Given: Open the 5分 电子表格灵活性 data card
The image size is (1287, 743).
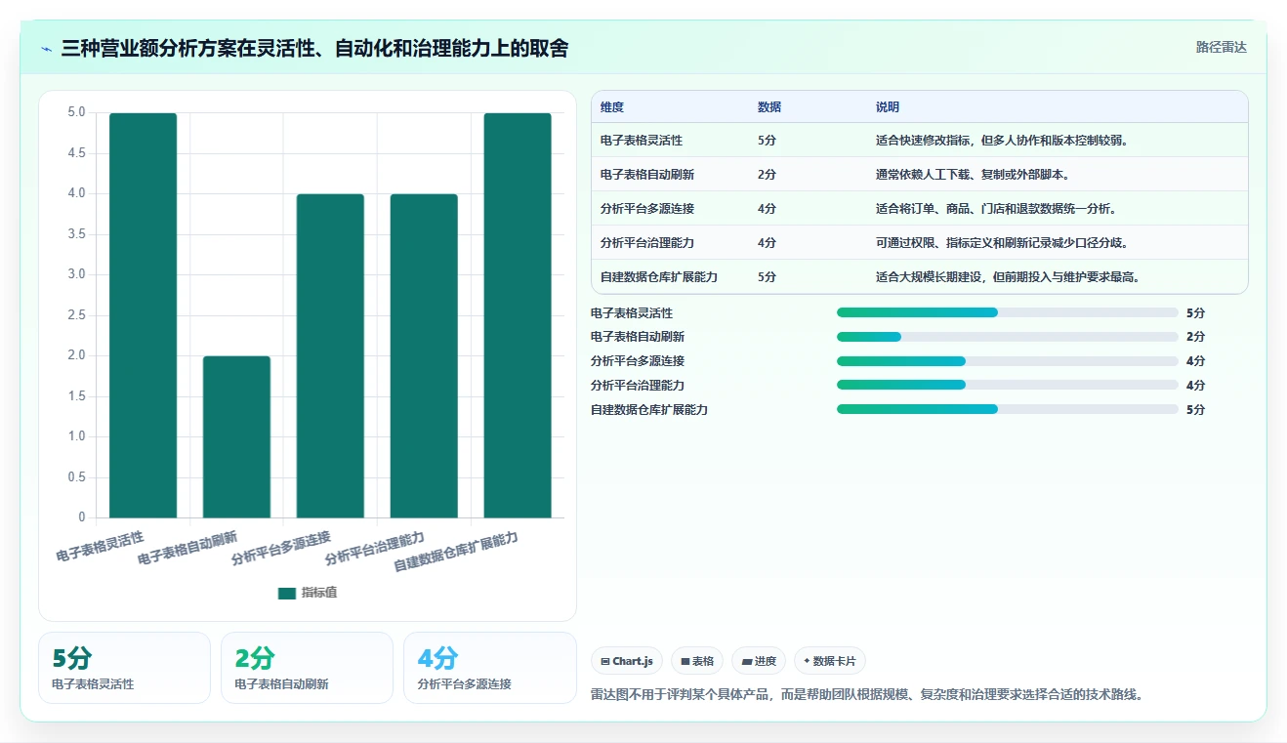Looking at the screenshot, I should click(124, 668).
